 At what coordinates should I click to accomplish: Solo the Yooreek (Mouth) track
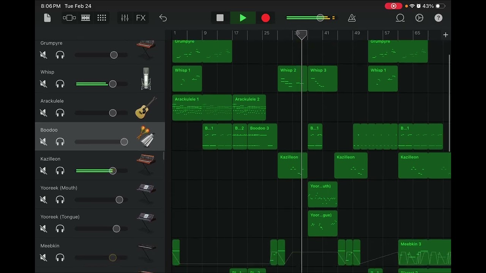(60, 200)
